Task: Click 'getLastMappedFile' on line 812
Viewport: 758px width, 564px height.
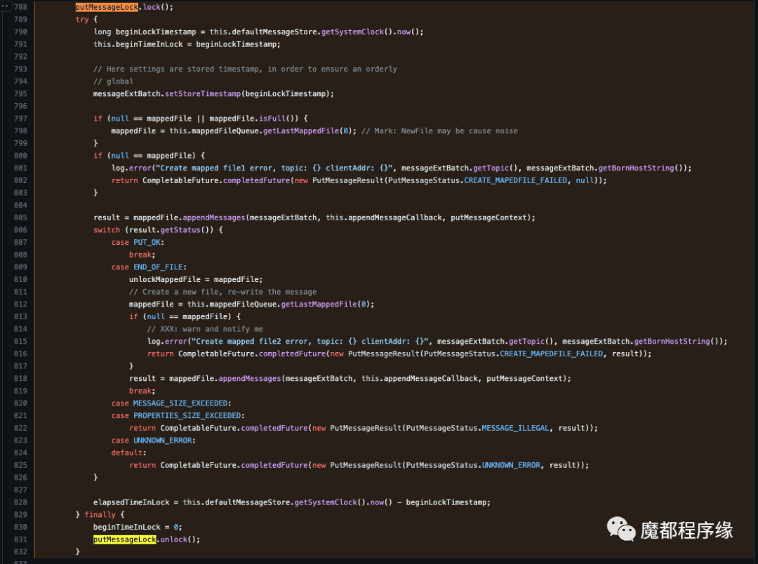Action: pos(319,304)
